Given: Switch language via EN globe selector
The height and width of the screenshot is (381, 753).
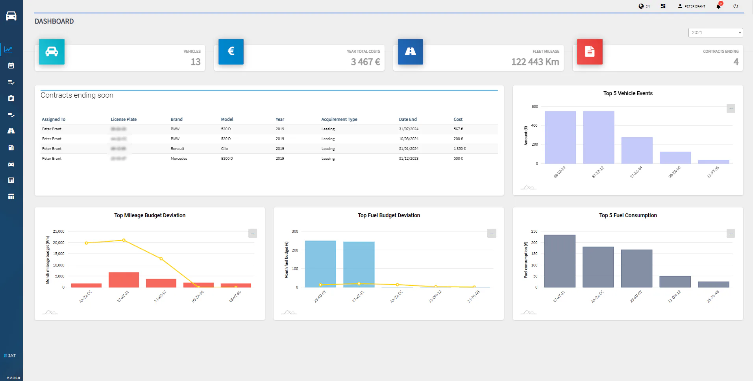Looking at the screenshot, I should click(x=644, y=6).
